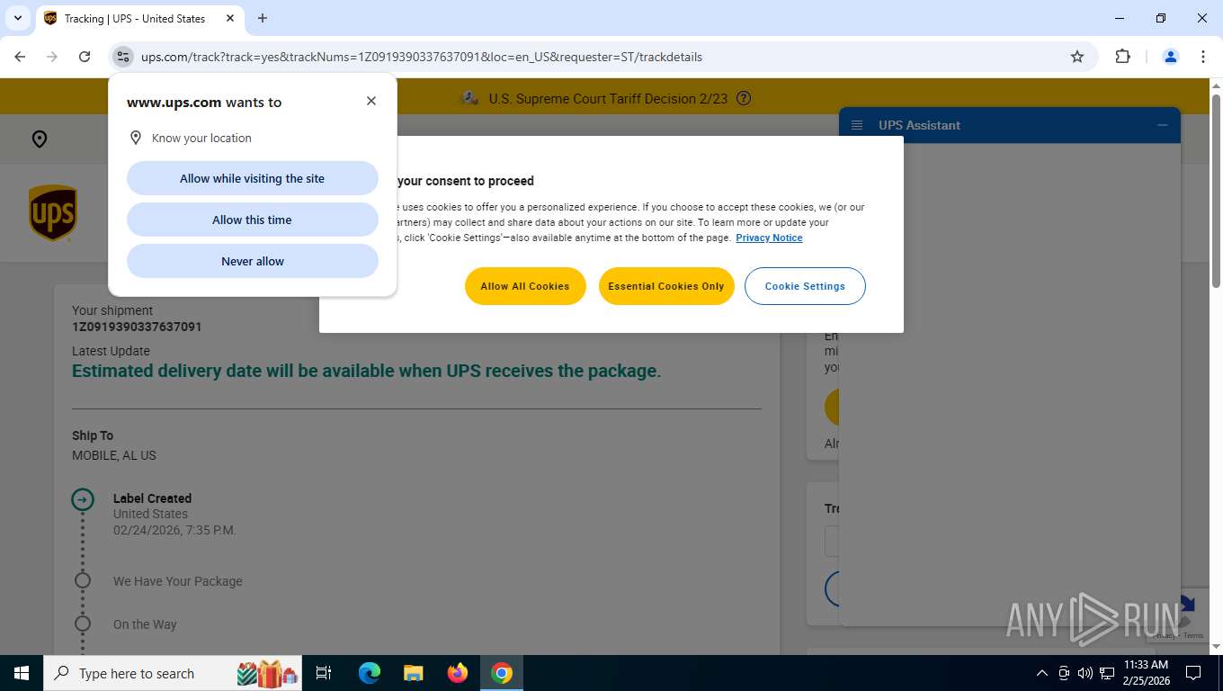Minimize the UPS Assistant panel

coord(1163,125)
